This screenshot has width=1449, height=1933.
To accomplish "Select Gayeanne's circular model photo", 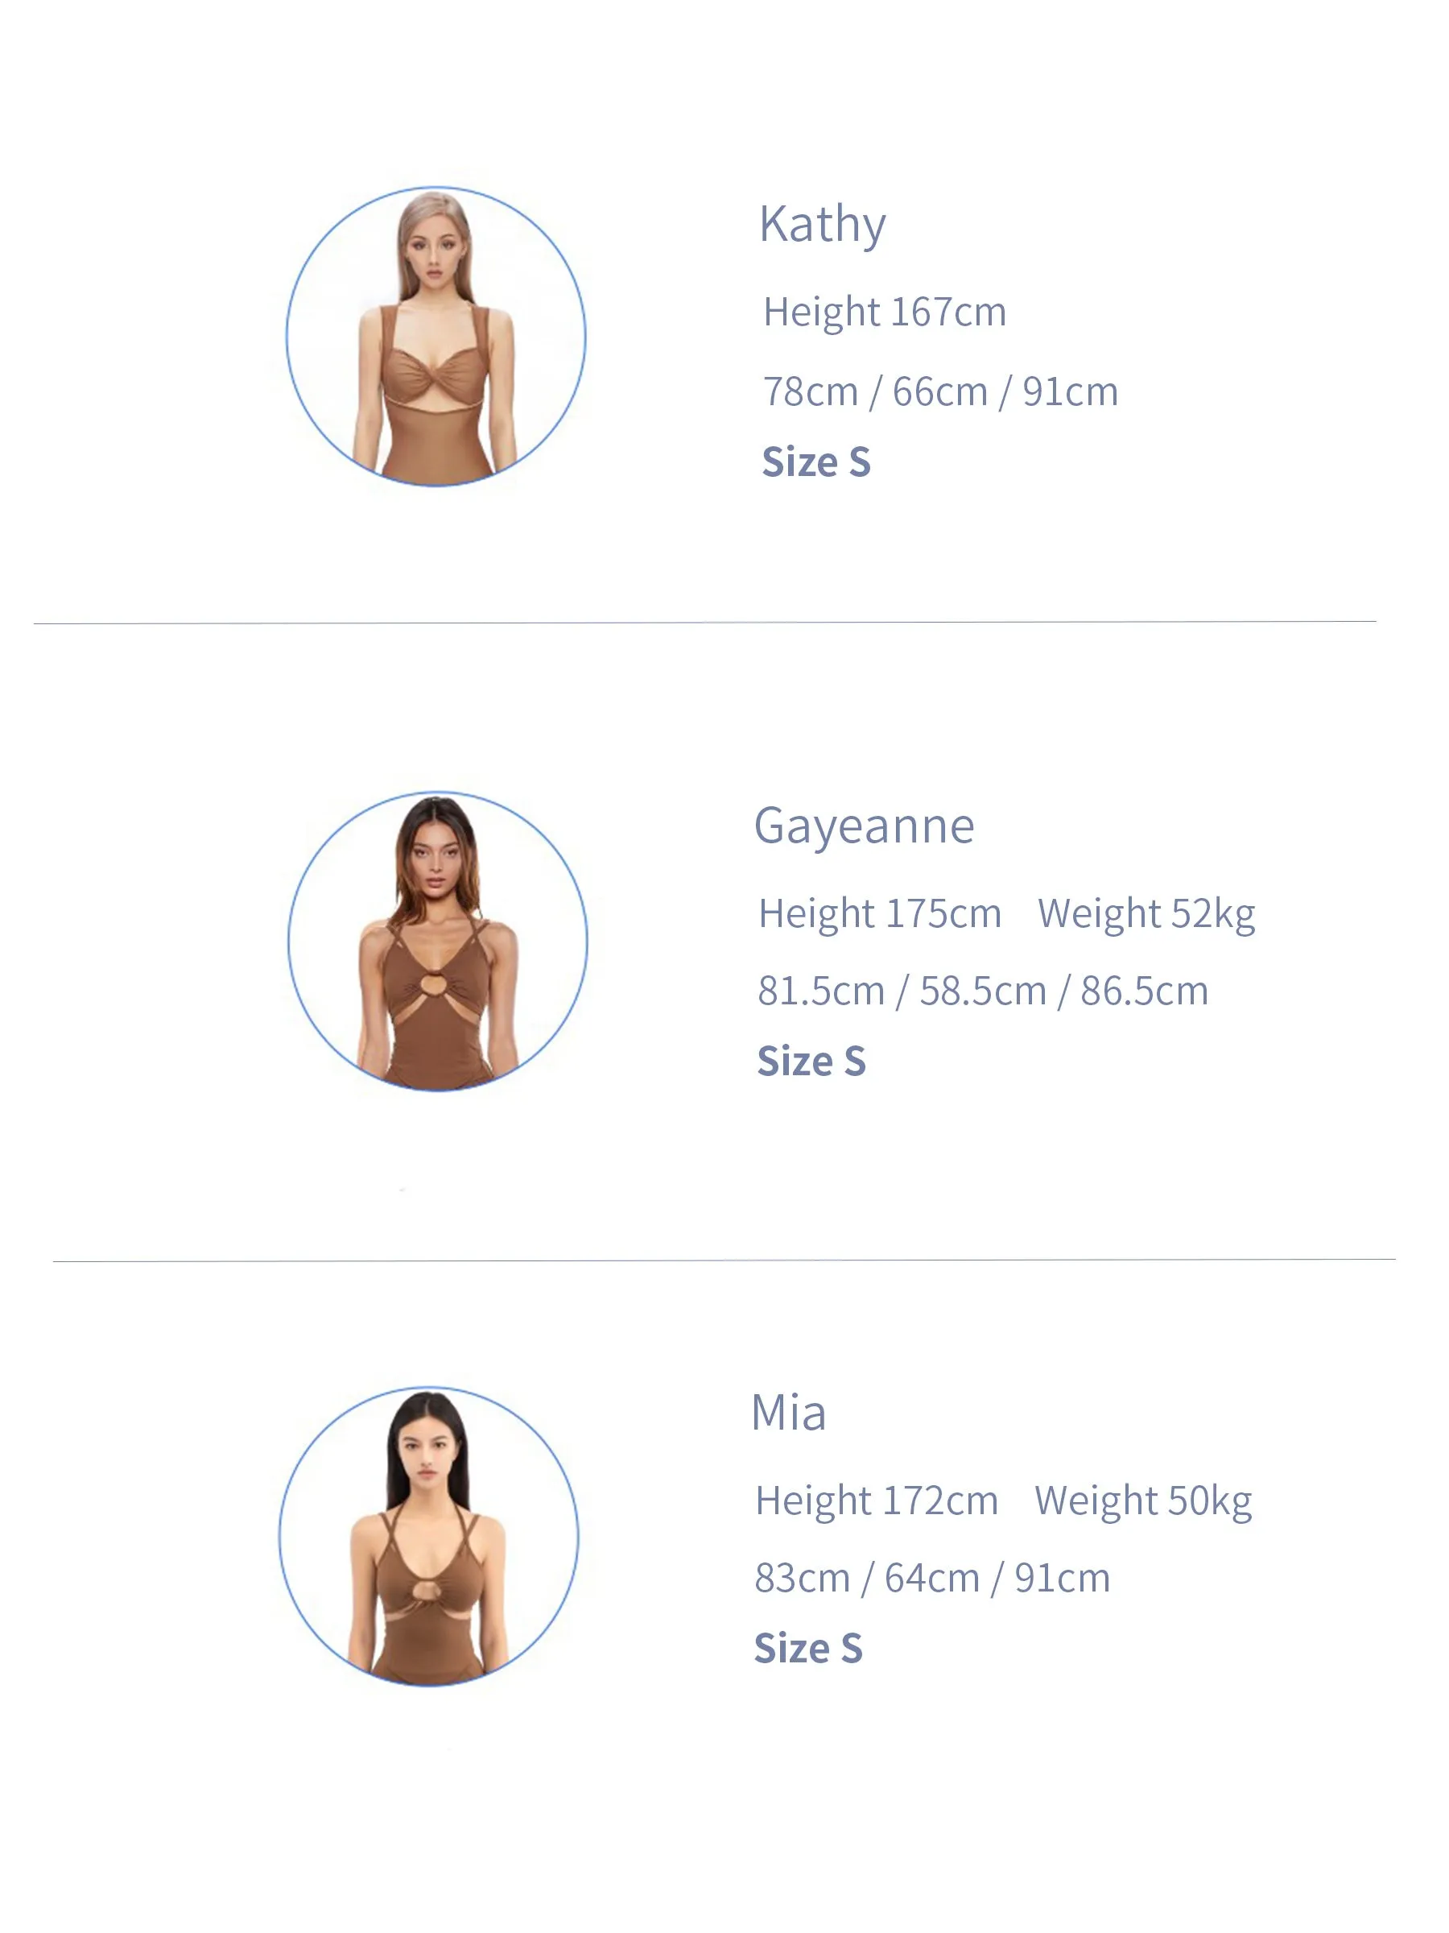I will (438, 942).
